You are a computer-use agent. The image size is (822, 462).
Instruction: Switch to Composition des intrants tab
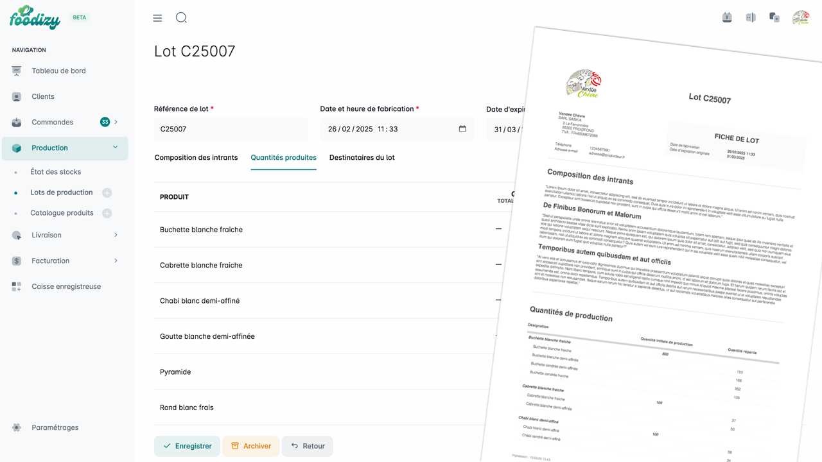(196, 157)
